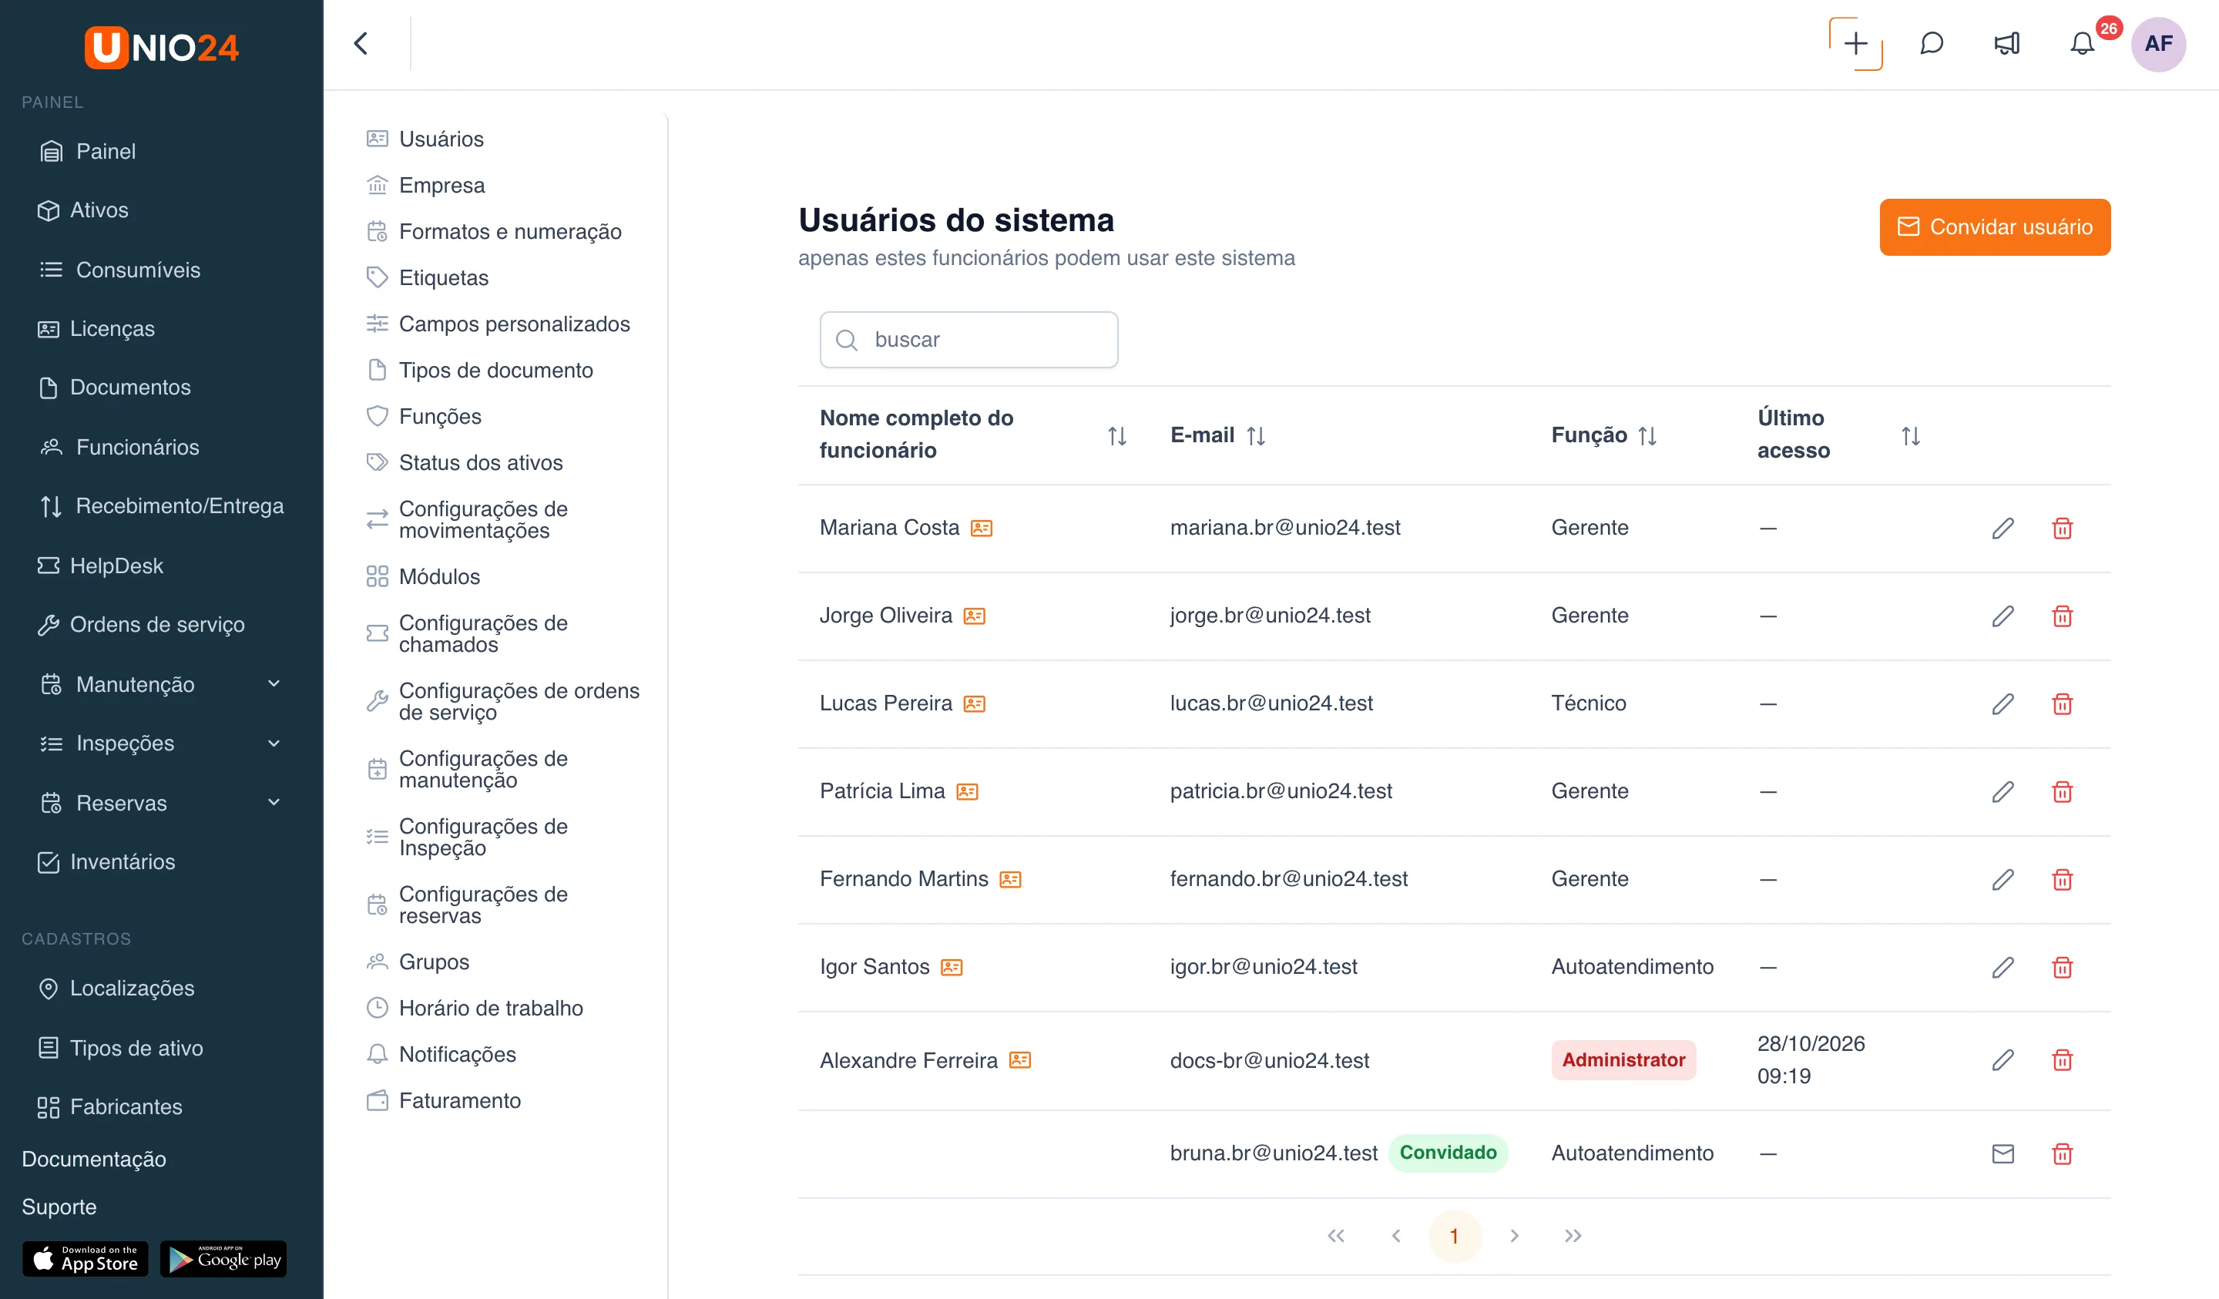This screenshot has height=1299, width=2219.
Task: Open the notifications bell
Action: point(2082,43)
